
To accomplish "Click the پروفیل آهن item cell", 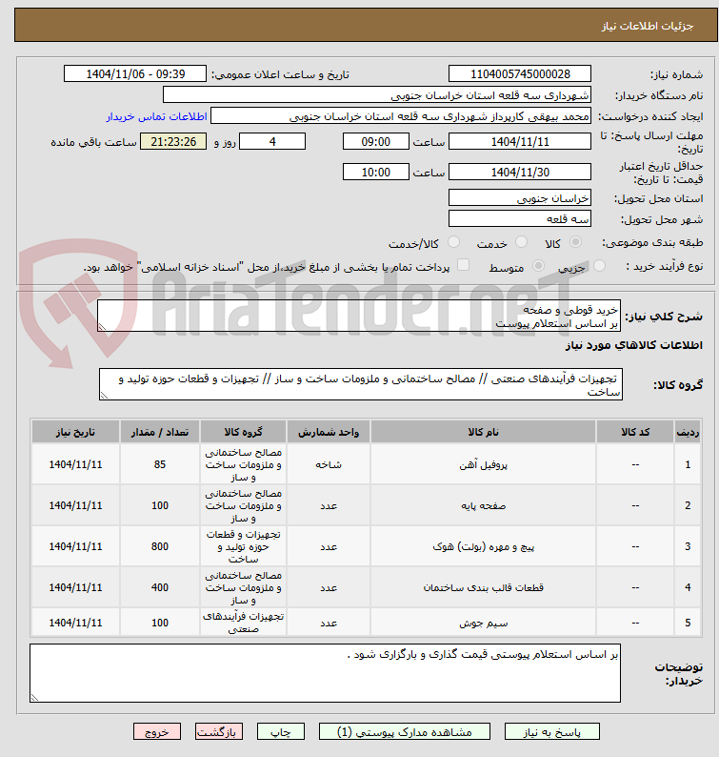I will pos(483,464).
